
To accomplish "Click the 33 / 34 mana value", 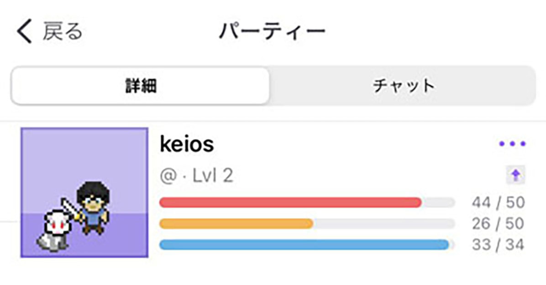I will point(498,245).
